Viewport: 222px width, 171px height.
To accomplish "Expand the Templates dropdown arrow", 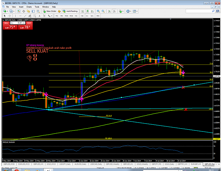I will [137, 11].
